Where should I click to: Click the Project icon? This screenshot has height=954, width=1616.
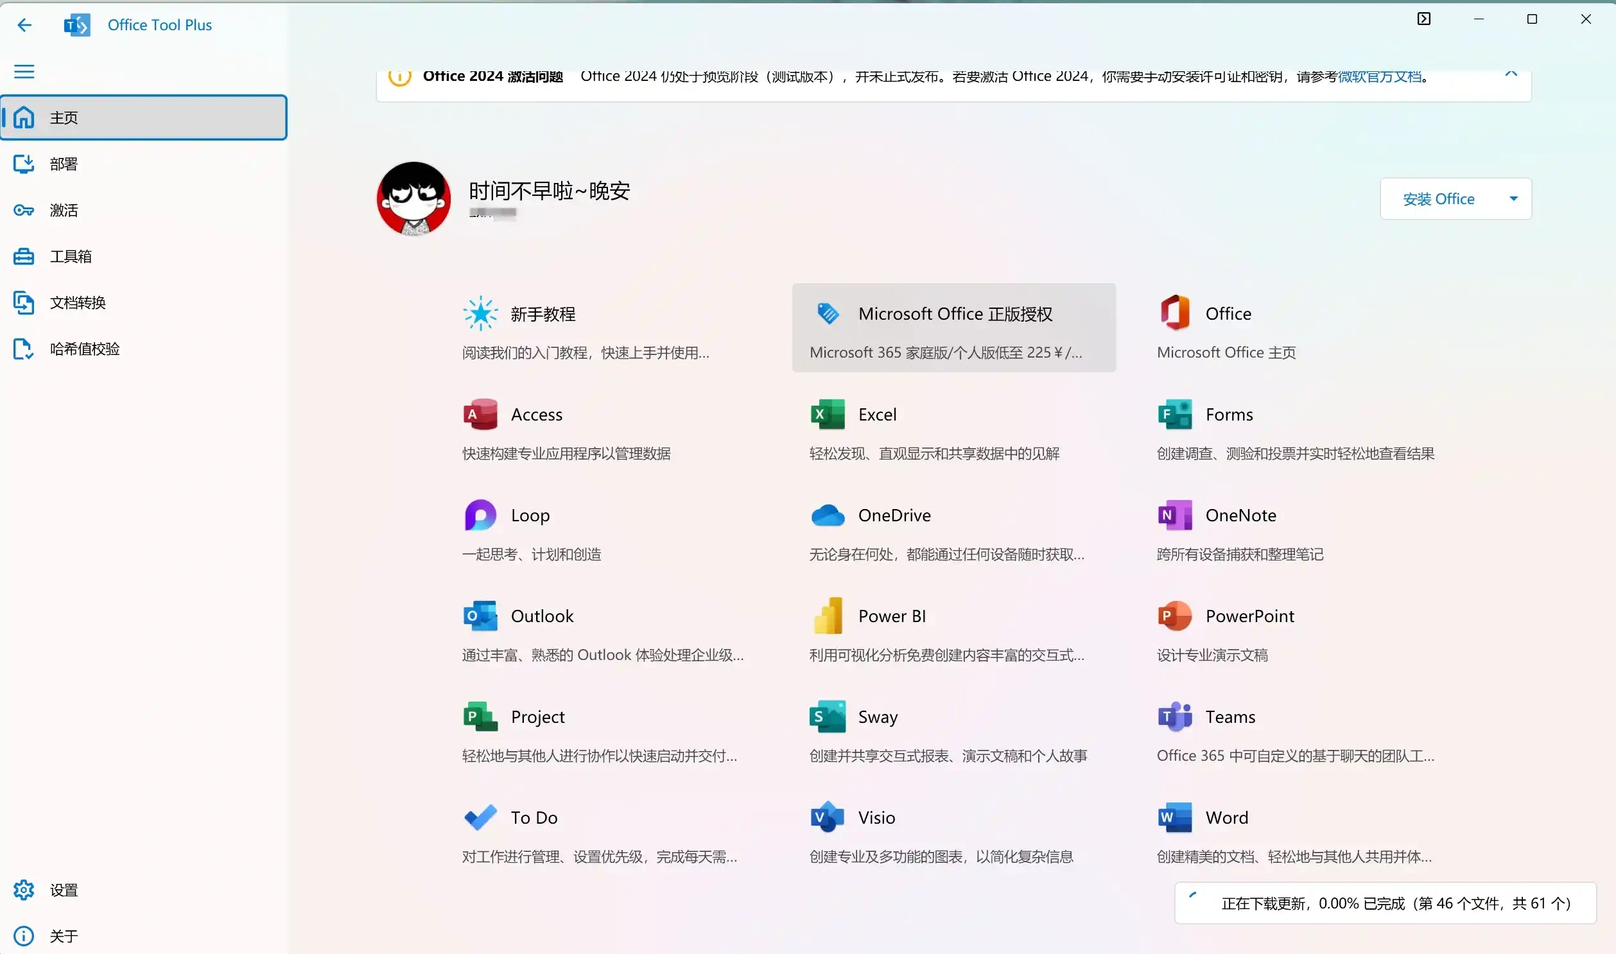coord(480,717)
